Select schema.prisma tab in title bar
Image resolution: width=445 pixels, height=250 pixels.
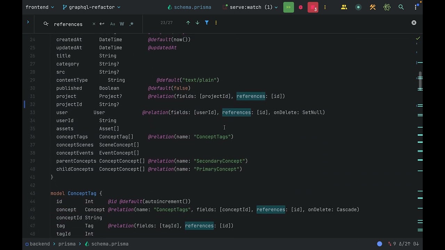point(189,7)
